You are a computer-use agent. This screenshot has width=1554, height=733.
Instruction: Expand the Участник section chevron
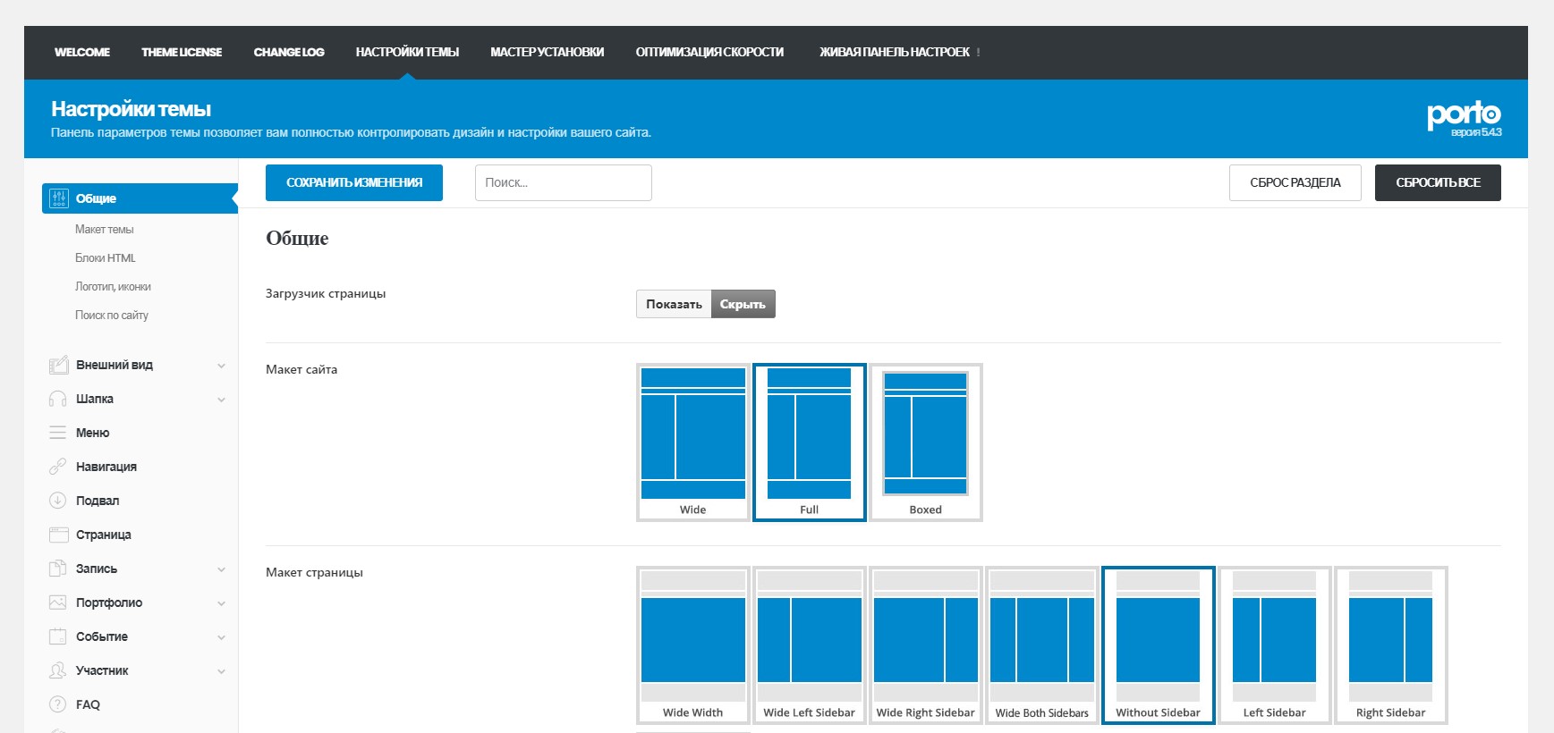[221, 671]
